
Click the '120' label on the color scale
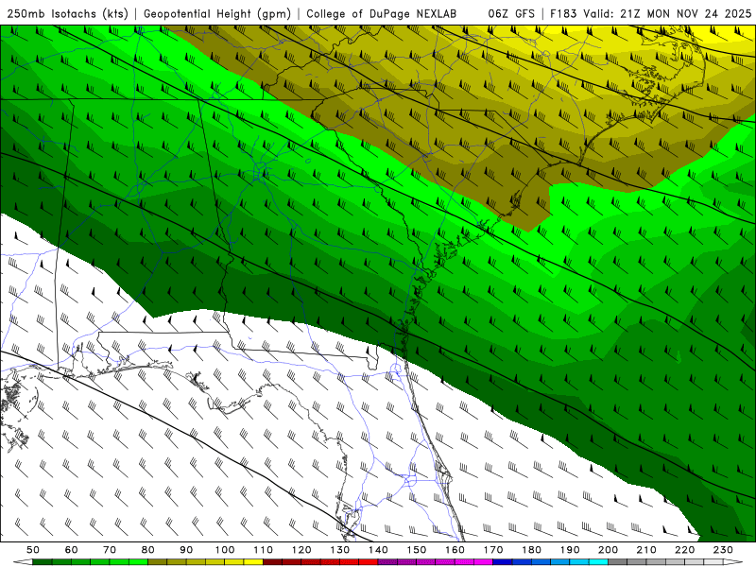pos(301,550)
